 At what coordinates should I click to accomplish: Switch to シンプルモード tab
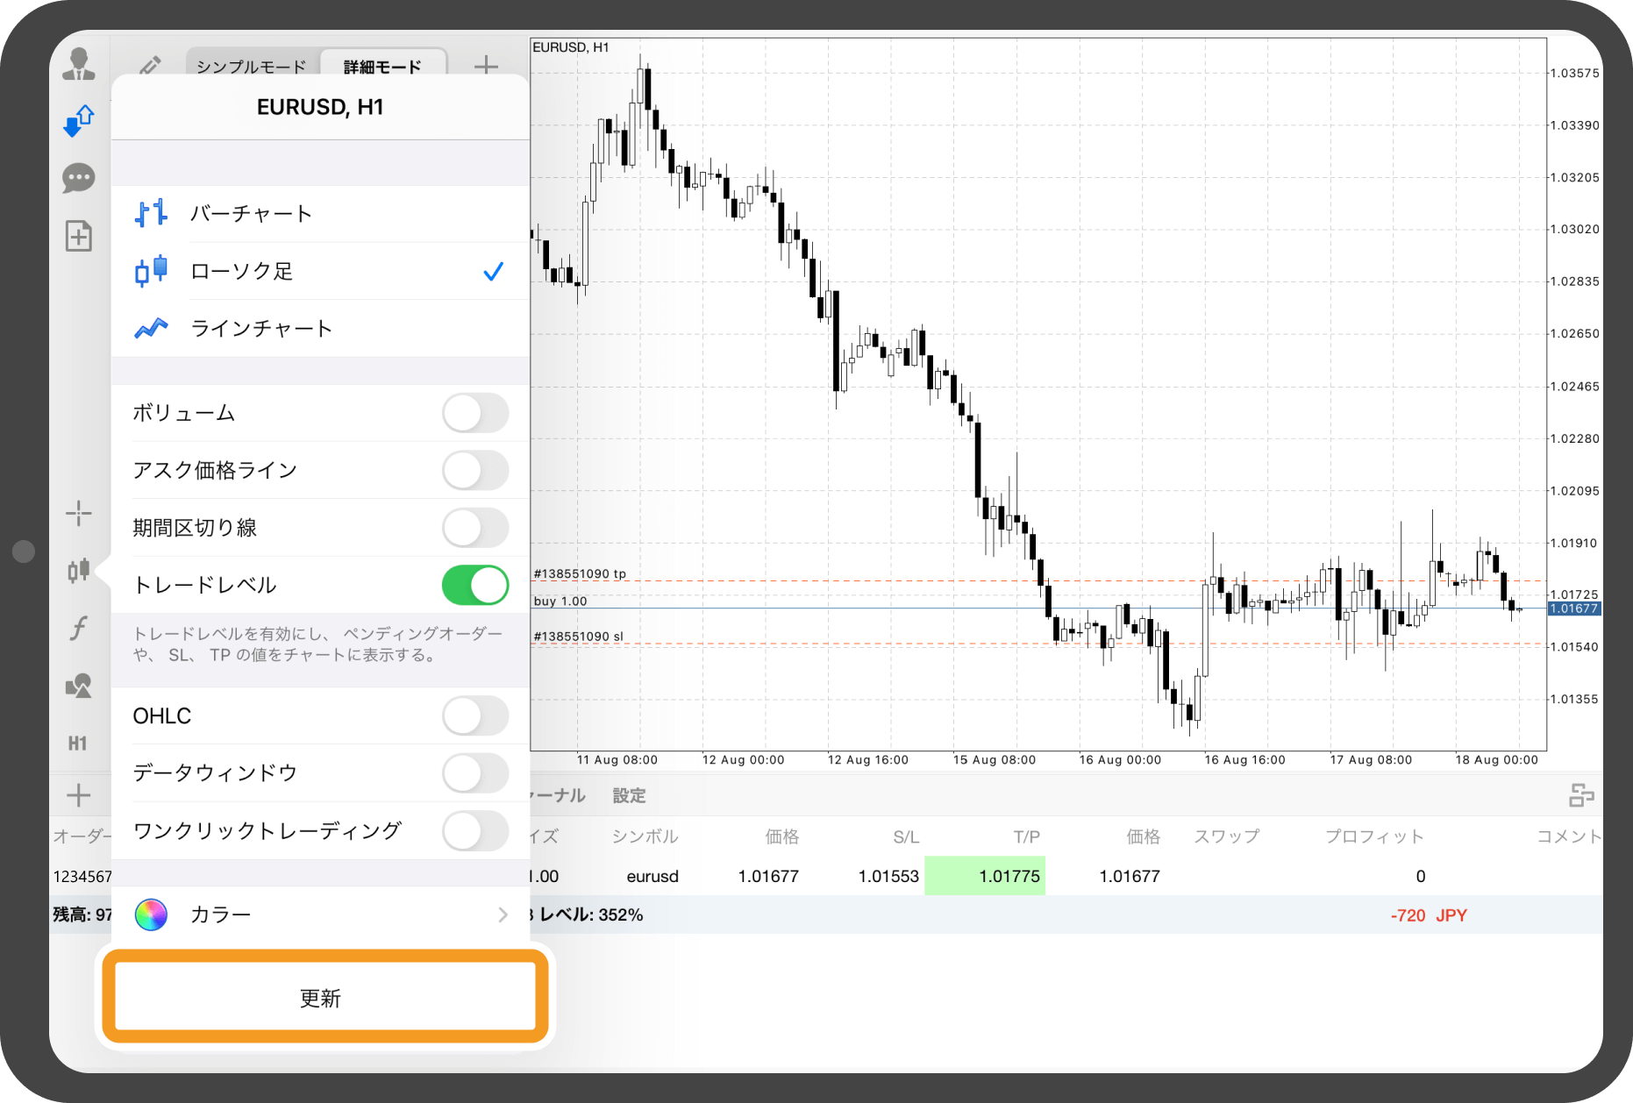[x=252, y=67]
